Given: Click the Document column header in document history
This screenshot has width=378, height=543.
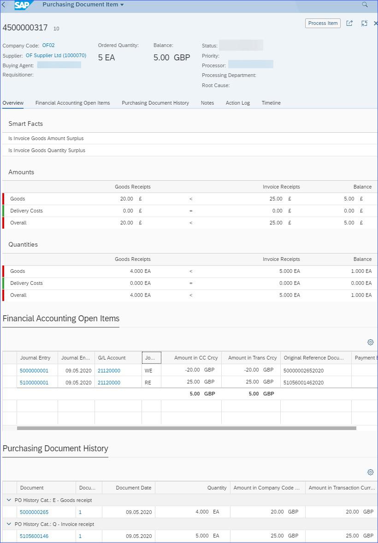Looking at the screenshot, I should [46, 488].
